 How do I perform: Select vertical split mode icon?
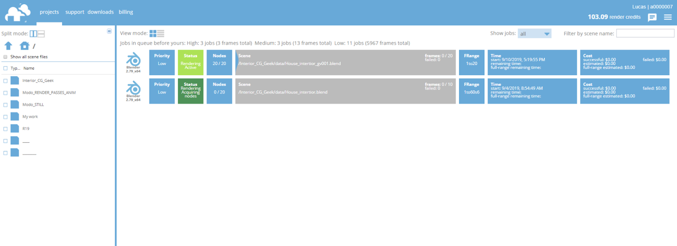click(33, 34)
